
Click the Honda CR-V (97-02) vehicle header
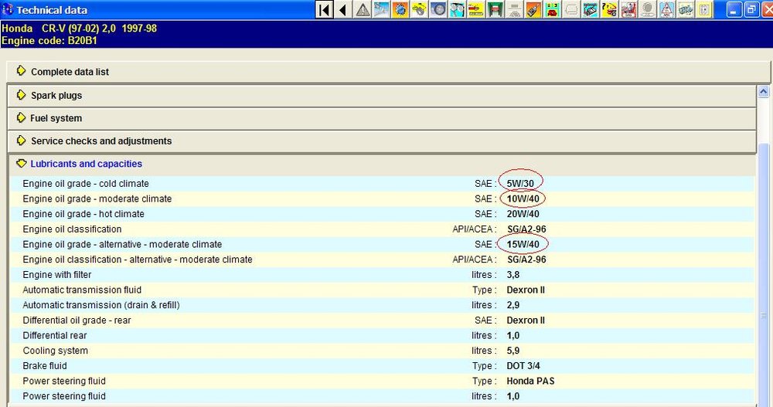79,29
